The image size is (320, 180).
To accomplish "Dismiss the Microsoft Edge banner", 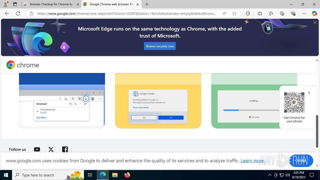I will [x=315, y=22].
